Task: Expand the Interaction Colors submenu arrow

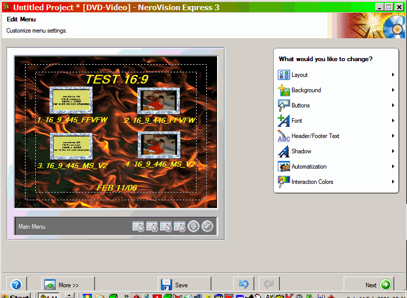Action: [393, 182]
